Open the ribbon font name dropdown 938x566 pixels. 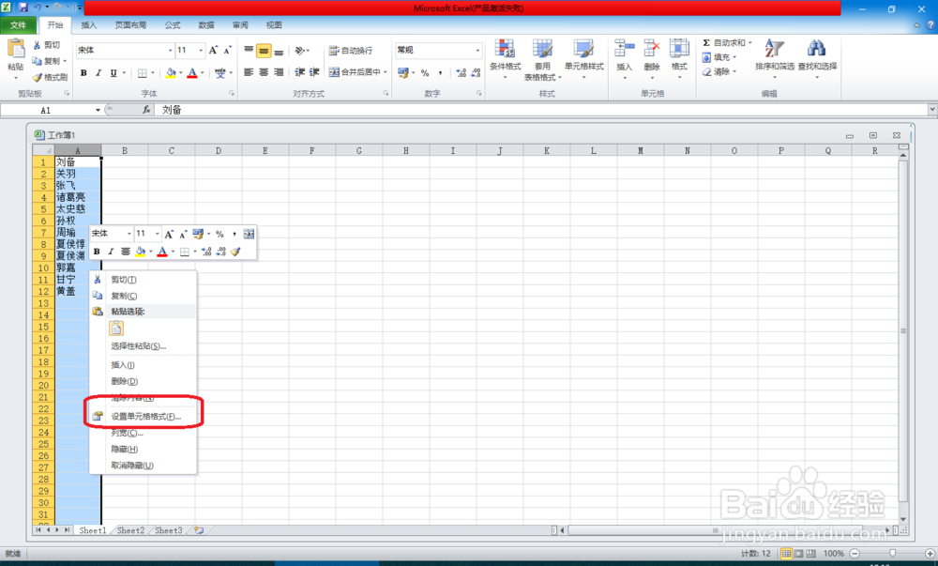(170, 51)
